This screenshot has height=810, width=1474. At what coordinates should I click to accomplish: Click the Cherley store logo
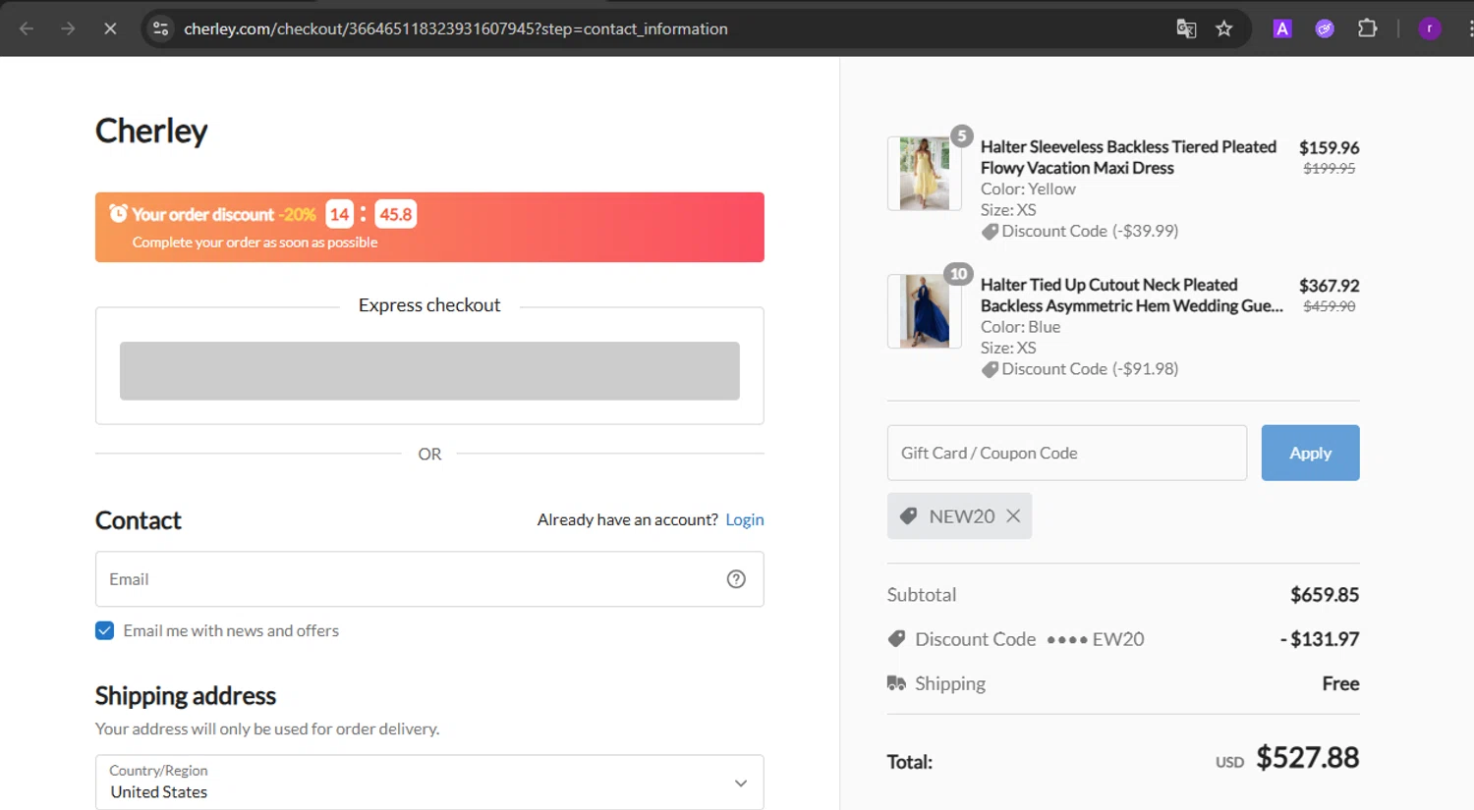tap(151, 131)
